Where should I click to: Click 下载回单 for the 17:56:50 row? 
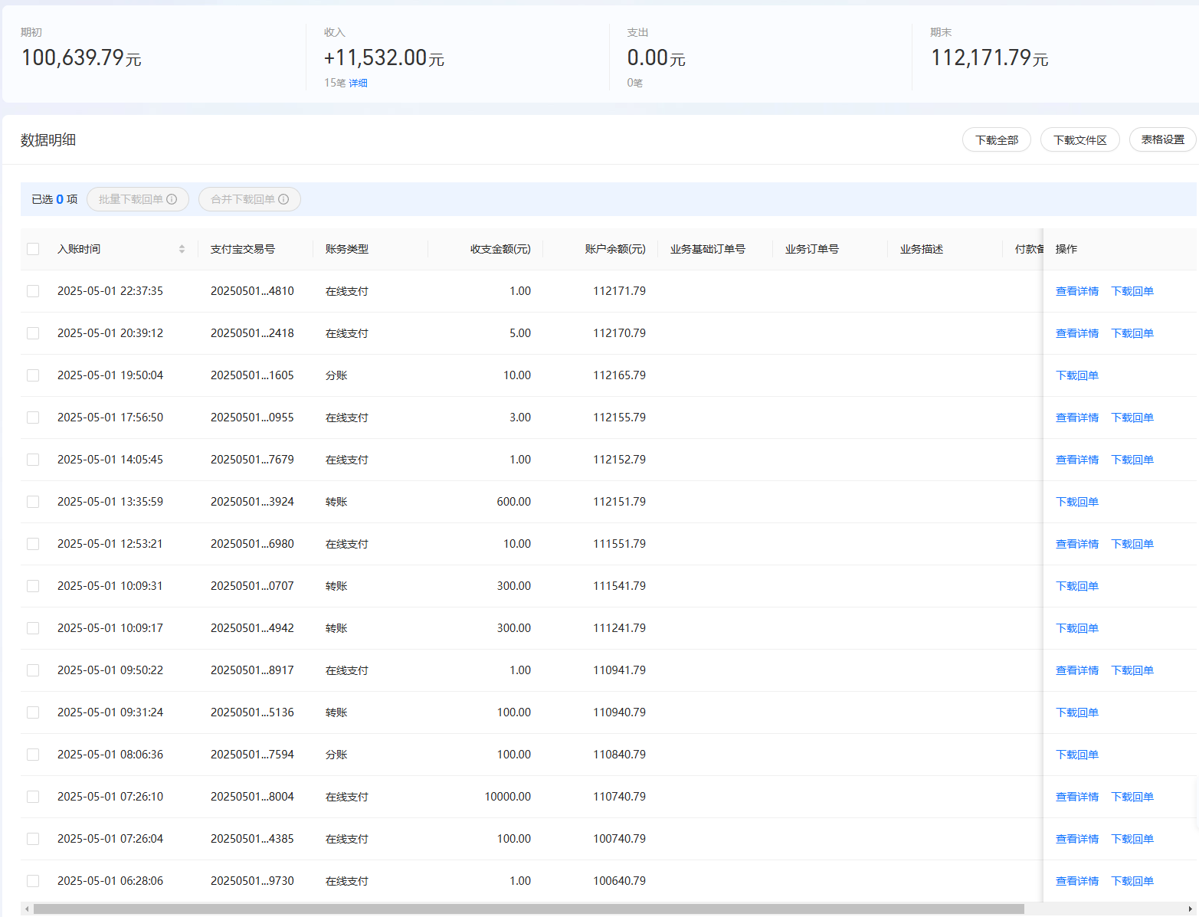[1132, 418]
